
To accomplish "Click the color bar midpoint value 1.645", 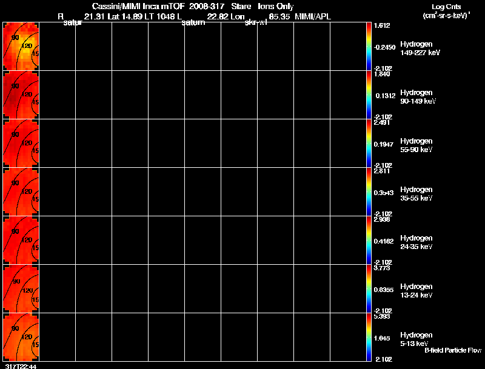I will pos(382,339).
